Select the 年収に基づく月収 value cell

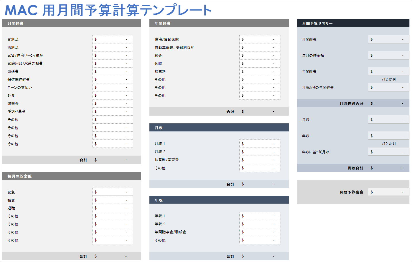click(x=388, y=152)
